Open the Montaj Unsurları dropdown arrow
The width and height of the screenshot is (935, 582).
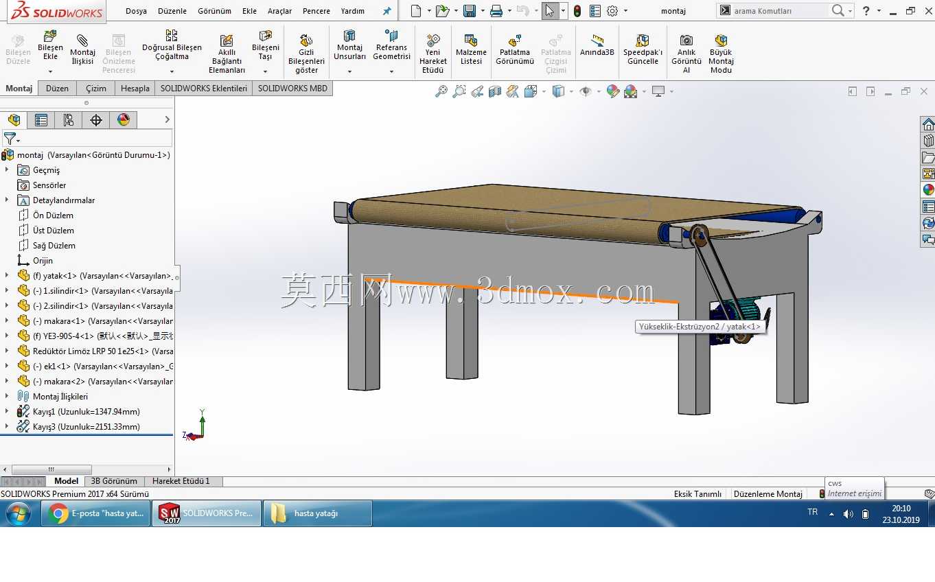(349, 71)
